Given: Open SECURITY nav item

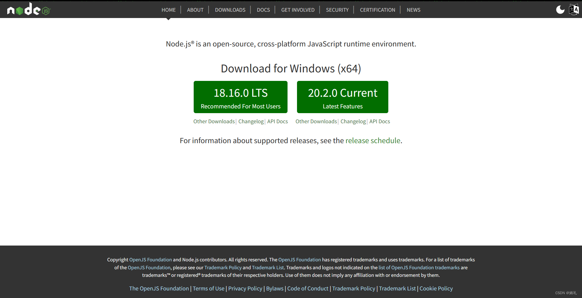Looking at the screenshot, I should point(337,10).
